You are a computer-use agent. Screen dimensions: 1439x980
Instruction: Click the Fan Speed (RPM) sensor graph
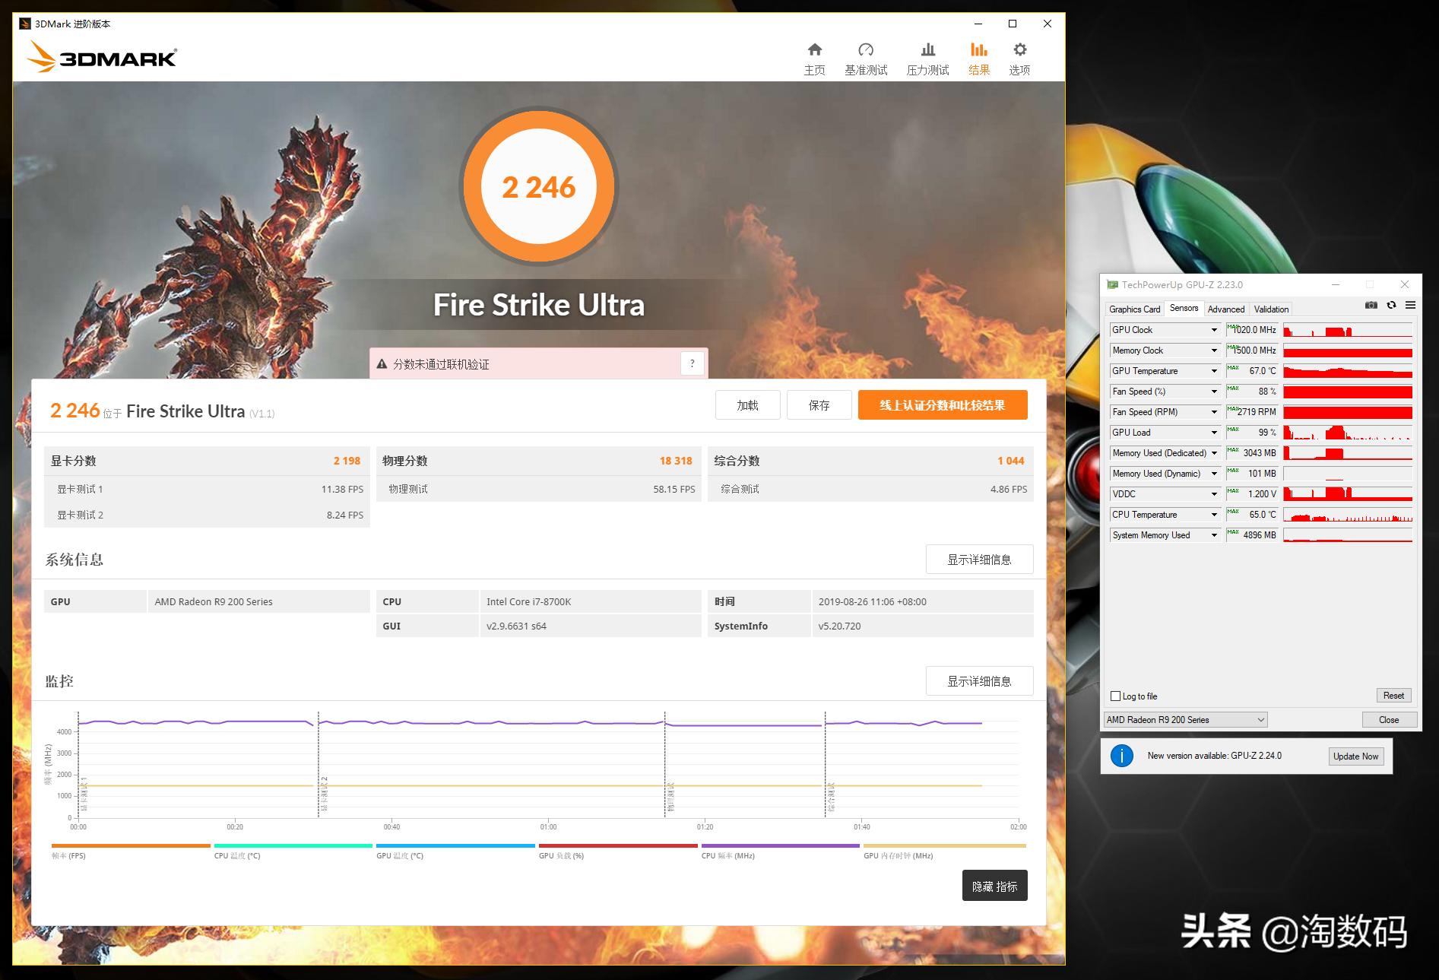click(x=1347, y=412)
